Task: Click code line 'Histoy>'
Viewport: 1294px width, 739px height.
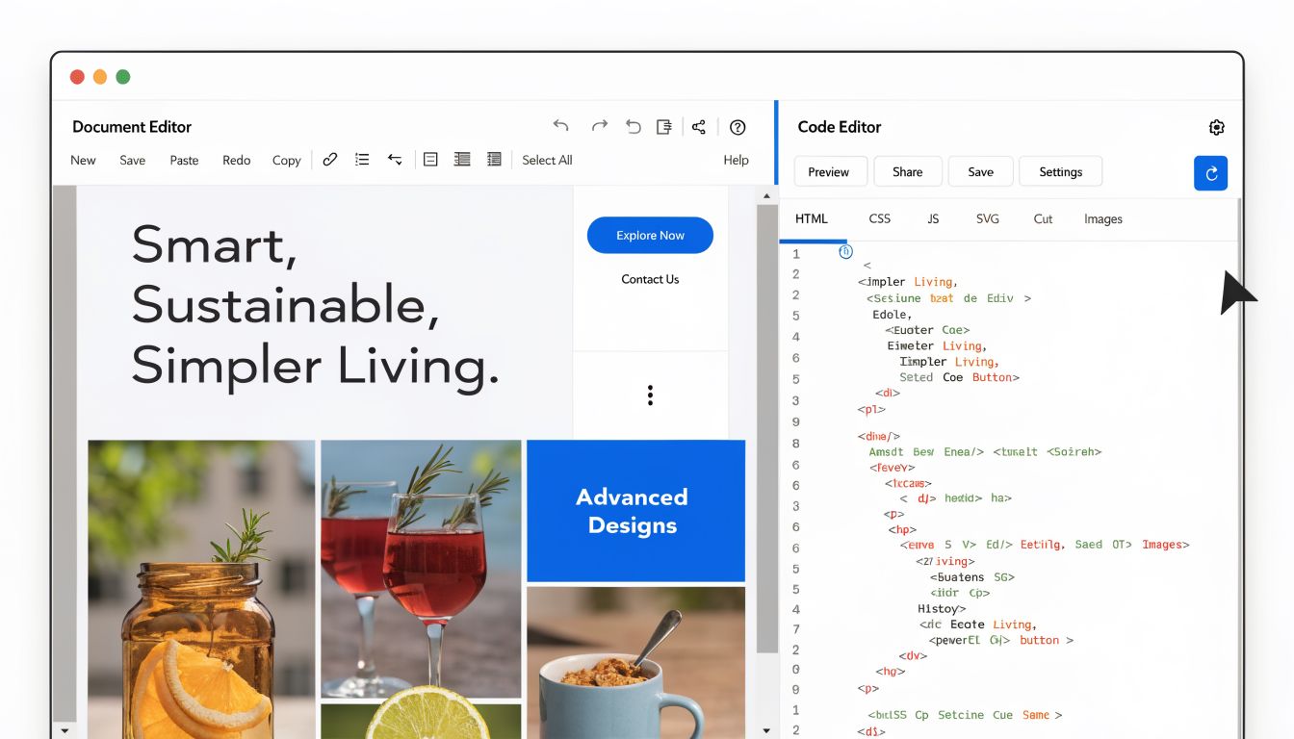Action: (942, 609)
